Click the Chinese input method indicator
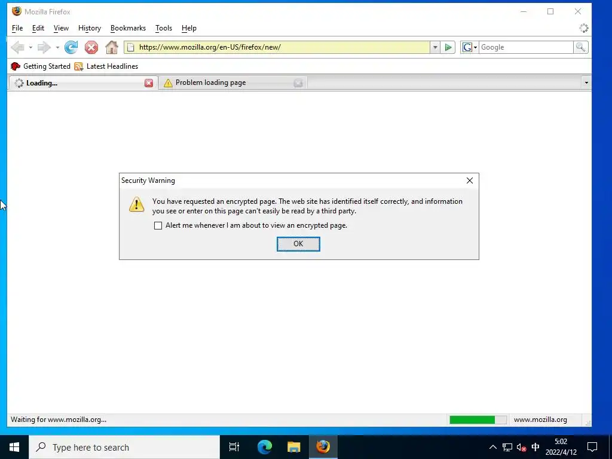 pyautogui.click(x=535, y=447)
